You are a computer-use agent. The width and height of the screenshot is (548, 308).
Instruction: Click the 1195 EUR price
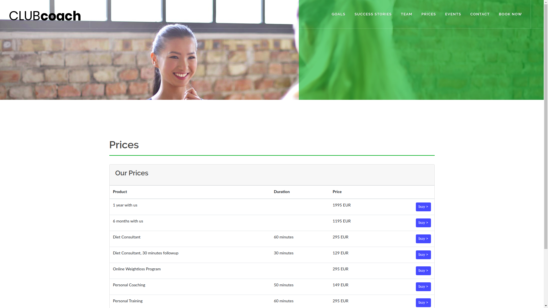341,221
